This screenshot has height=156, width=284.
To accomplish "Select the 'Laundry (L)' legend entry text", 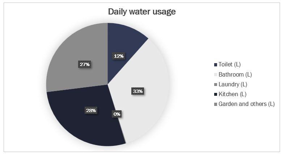I will [233, 85].
